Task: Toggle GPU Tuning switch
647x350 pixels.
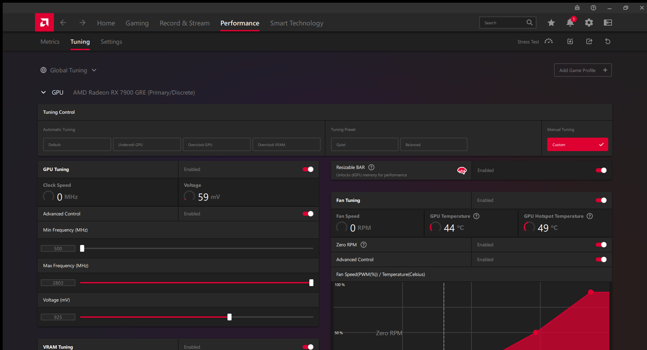Action: [308, 169]
